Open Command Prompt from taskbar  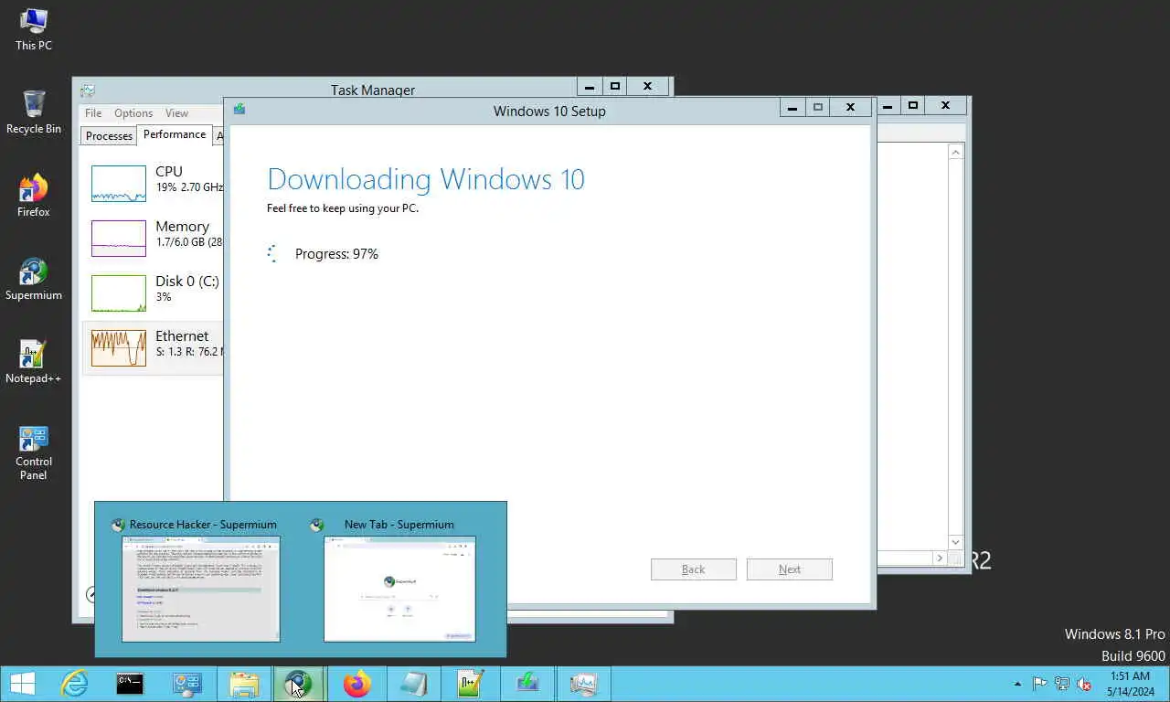click(130, 684)
